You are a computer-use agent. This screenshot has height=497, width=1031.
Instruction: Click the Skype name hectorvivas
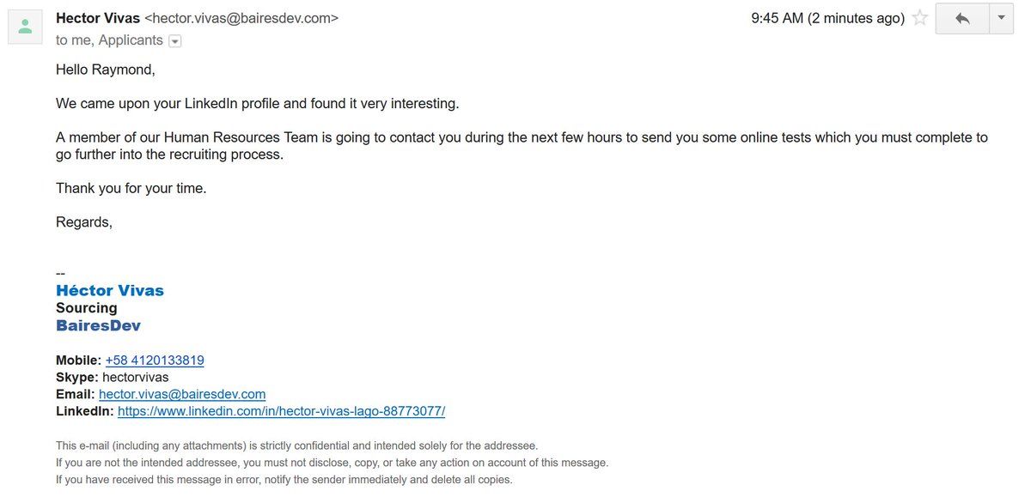coord(135,378)
